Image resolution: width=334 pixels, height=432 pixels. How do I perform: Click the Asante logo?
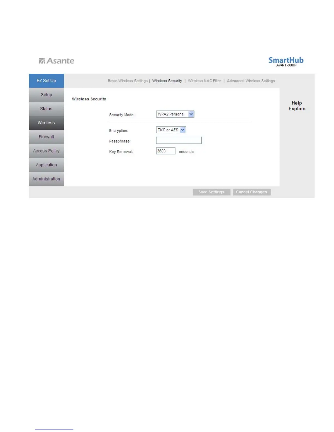click(x=56, y=61)
